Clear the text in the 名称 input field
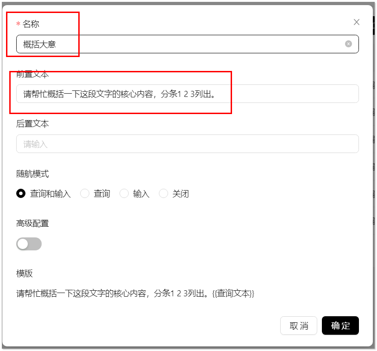The height and width of the screenshot is (351, 377). [348, 44]
